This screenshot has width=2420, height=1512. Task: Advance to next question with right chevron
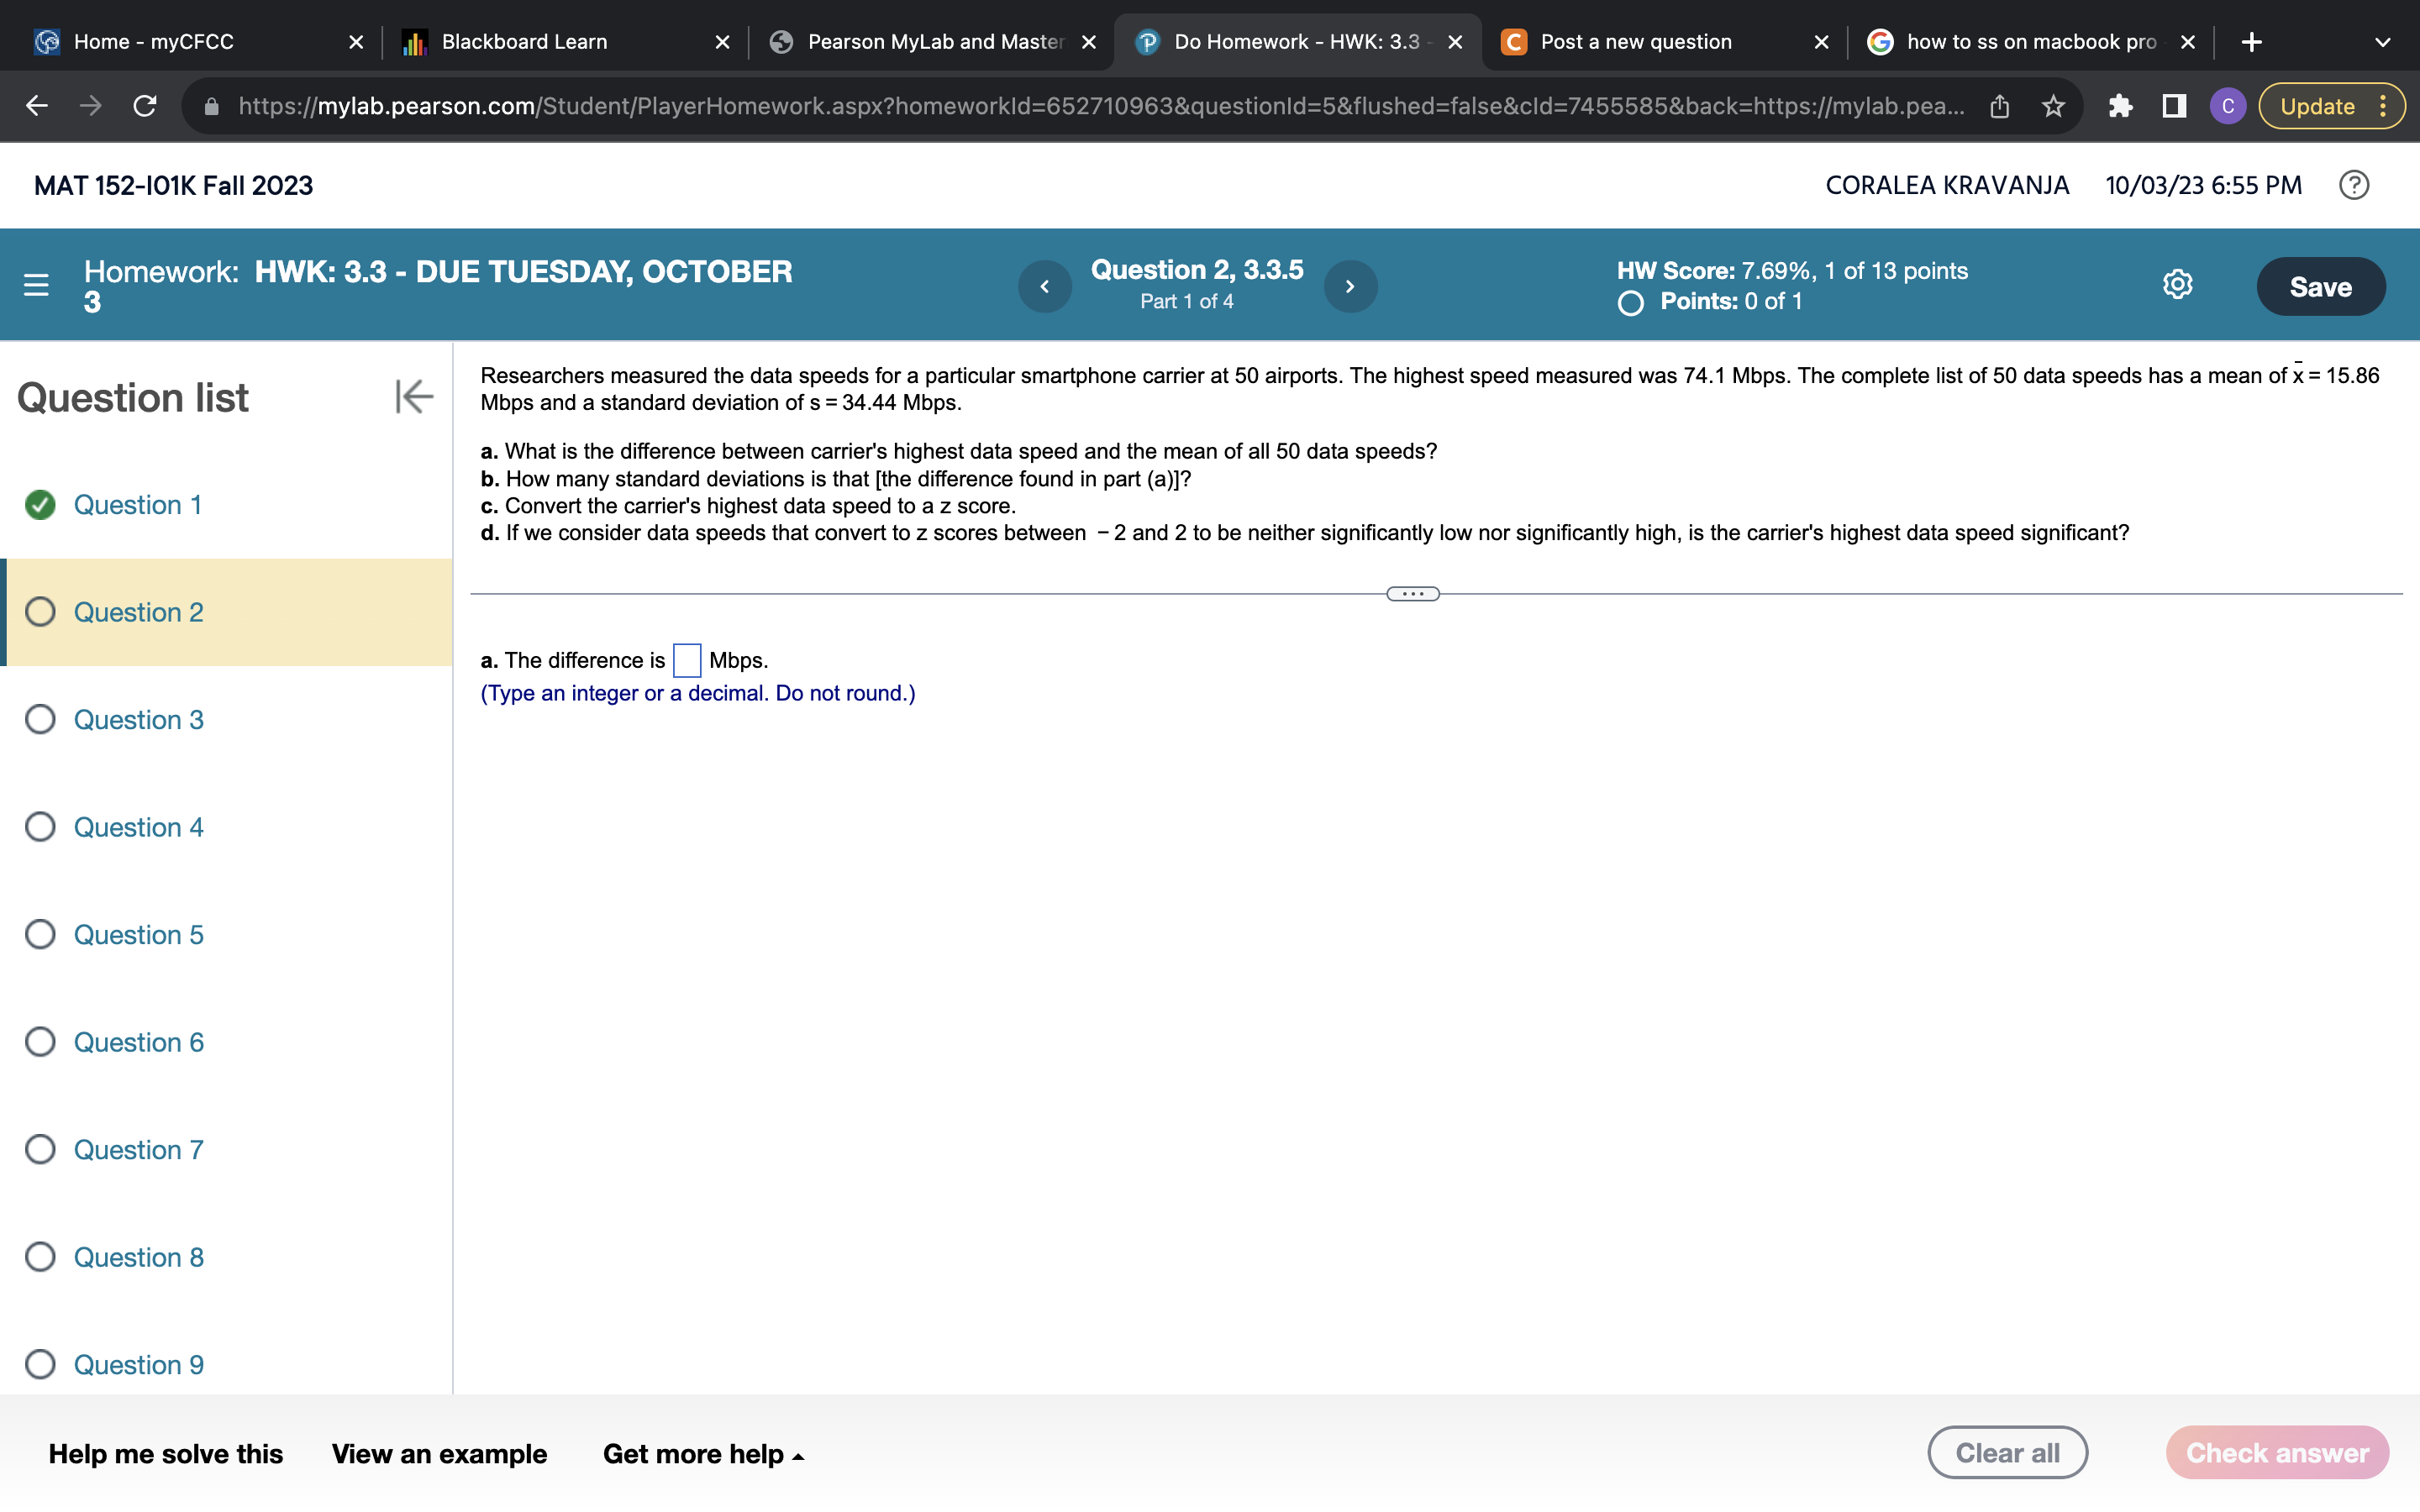(1350, 286)
